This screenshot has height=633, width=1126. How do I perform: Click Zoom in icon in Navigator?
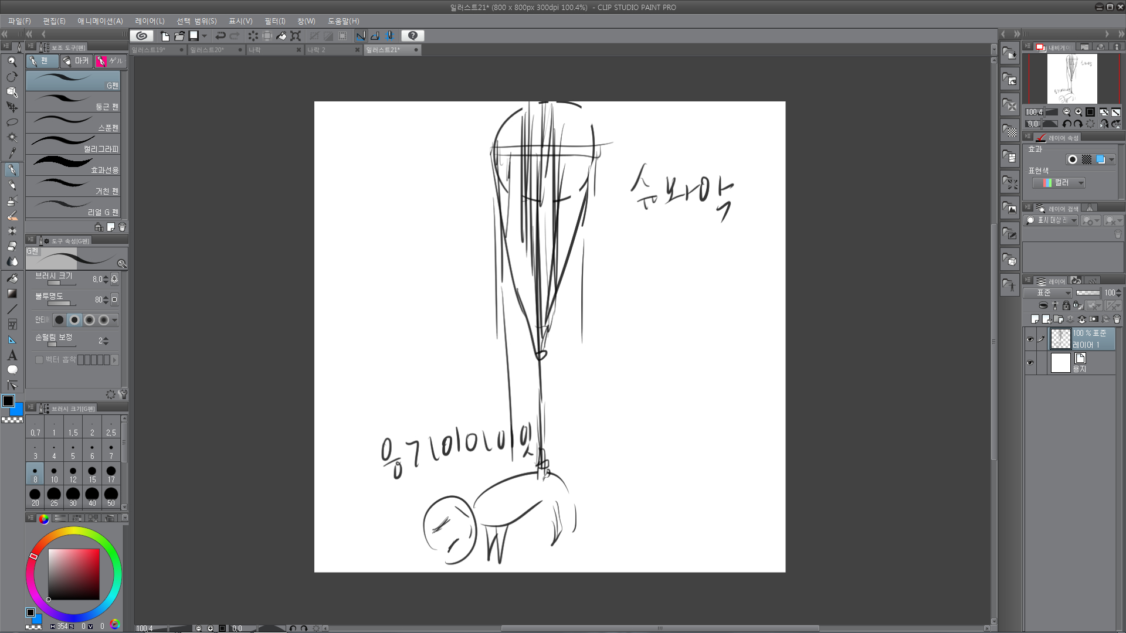click(x=1078, y=112)
